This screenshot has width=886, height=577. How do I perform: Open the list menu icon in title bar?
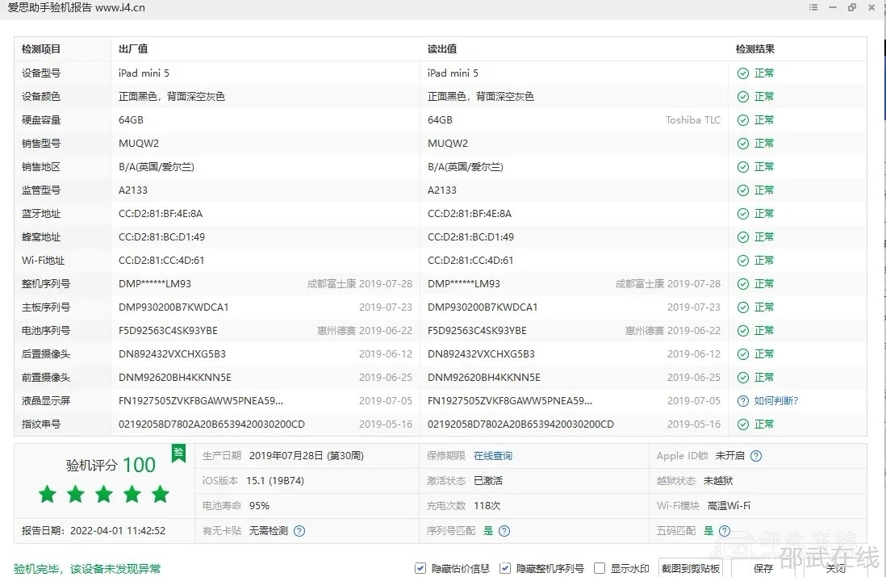click(x=813, y=7)
